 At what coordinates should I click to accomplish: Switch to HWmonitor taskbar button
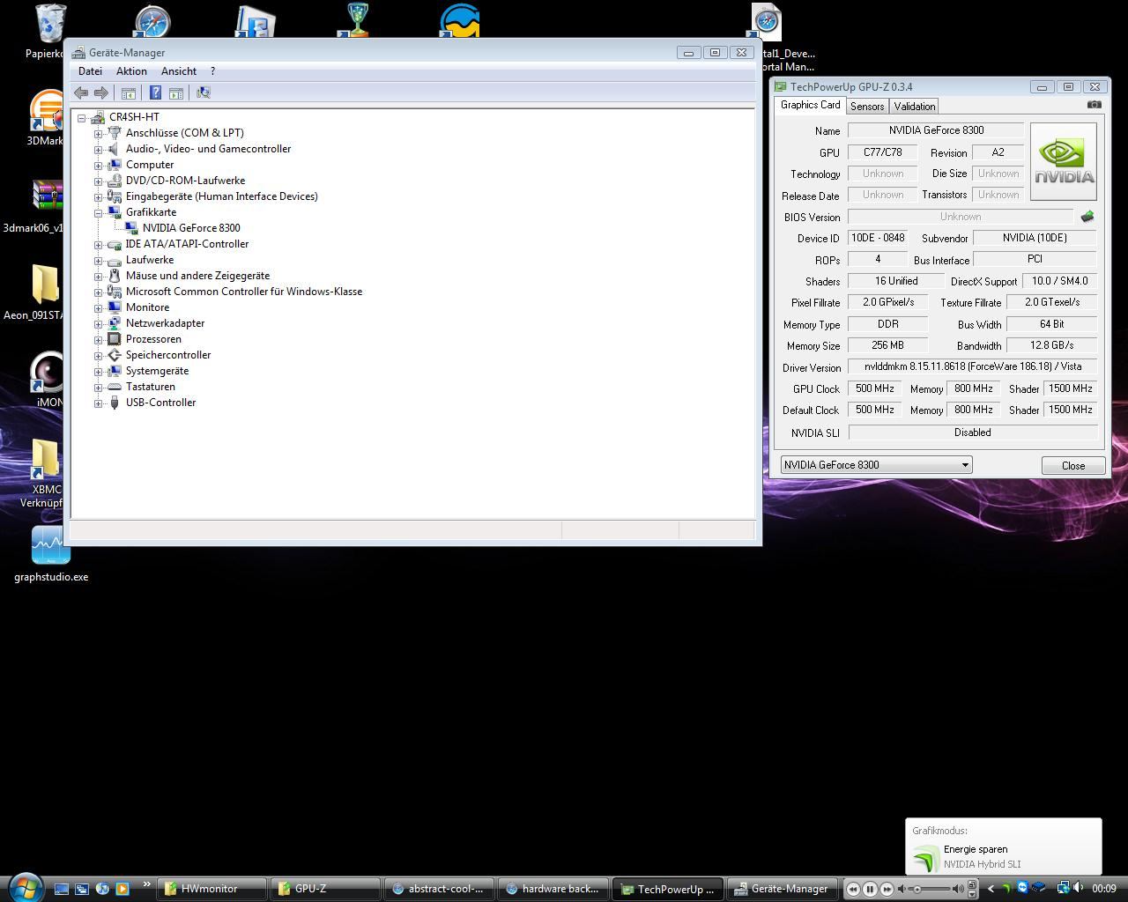[213, 889]
